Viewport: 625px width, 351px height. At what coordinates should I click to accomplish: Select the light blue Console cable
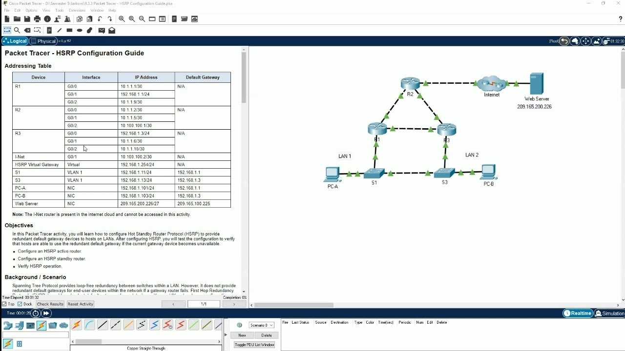[89, 325]
